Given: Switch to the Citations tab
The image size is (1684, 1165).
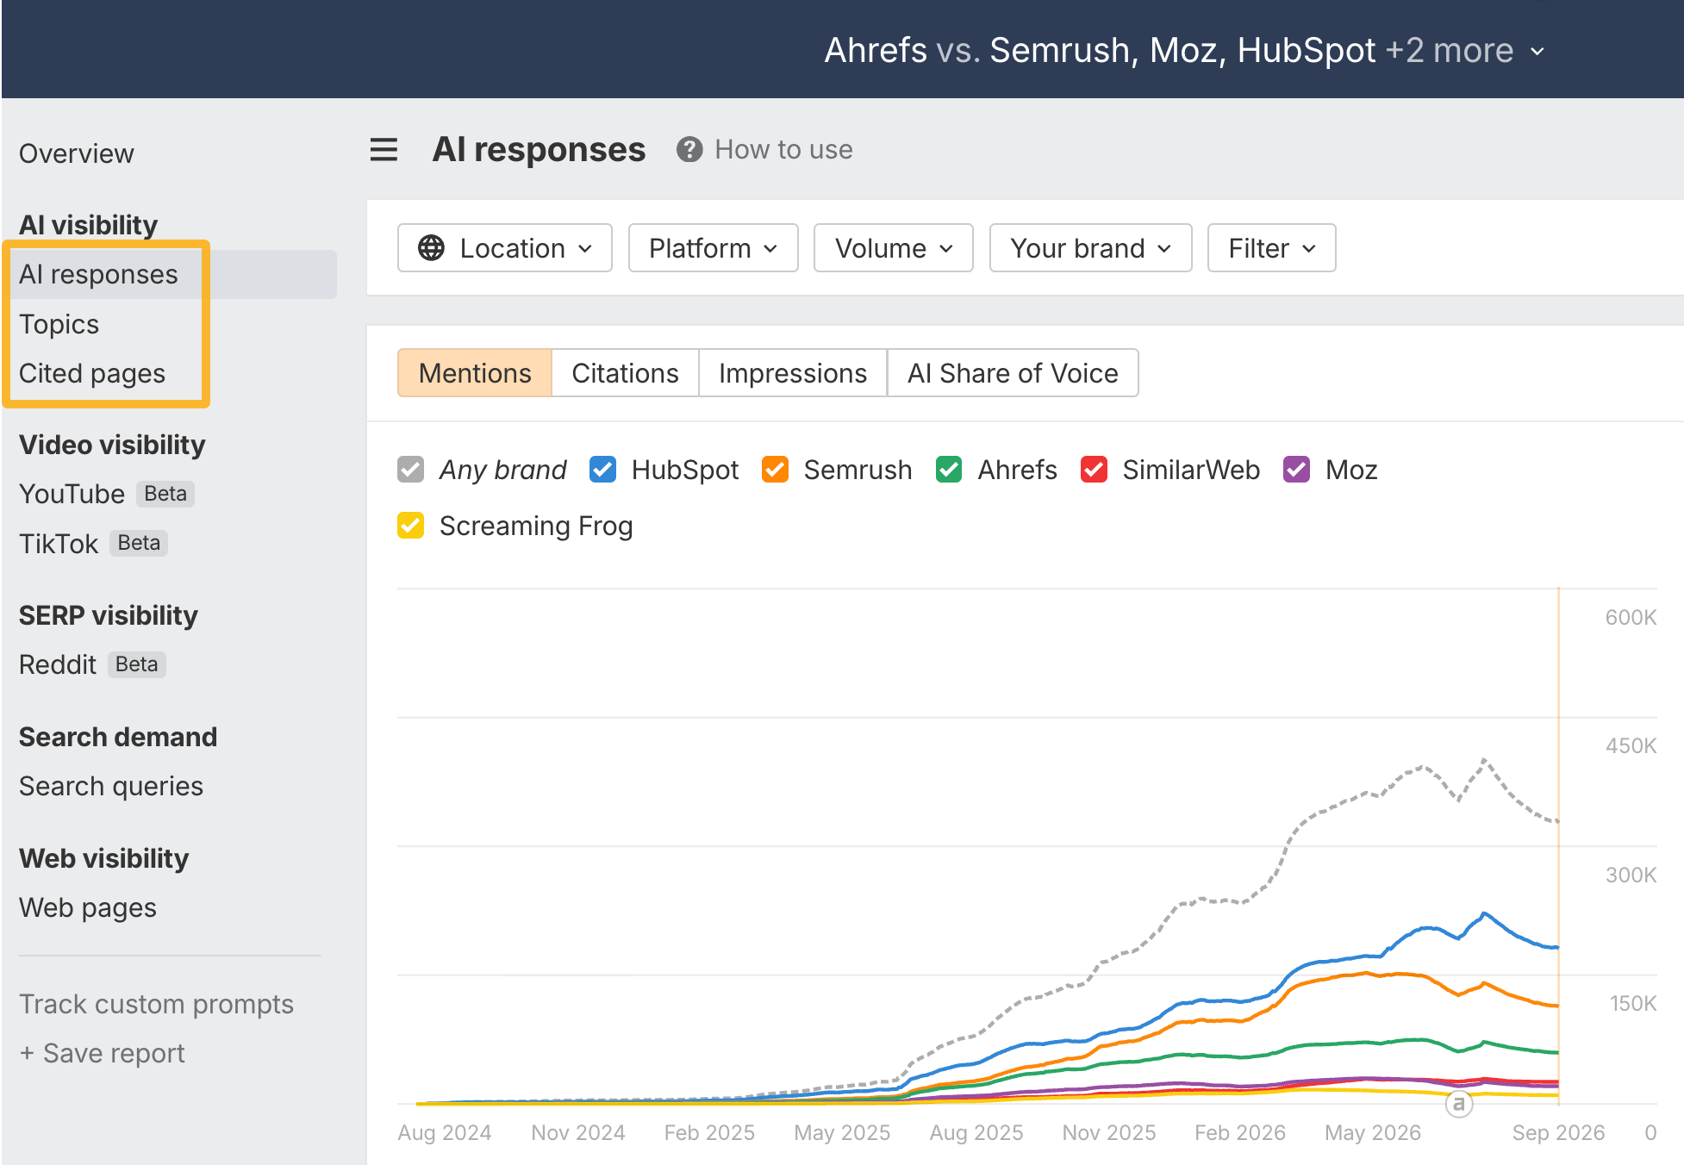Looking at the screenshot, I should pos(625,373).
